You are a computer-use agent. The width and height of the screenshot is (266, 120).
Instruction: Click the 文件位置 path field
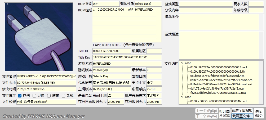(x=46, y=102)
